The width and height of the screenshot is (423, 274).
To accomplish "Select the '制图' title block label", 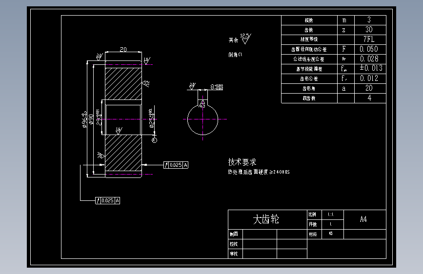I will (234, 234).
